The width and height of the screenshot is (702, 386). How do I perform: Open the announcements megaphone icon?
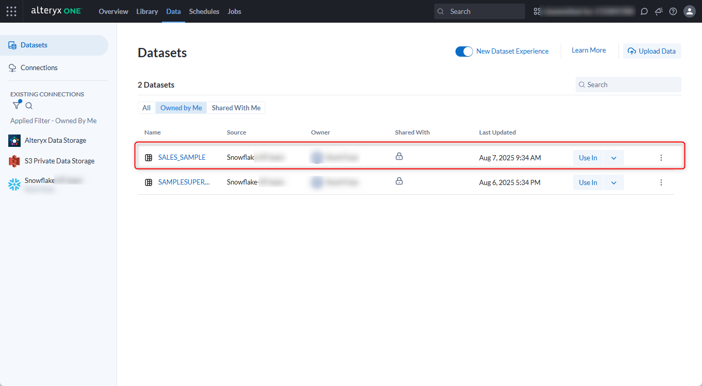pyautogui.click(x=659, y=11)
